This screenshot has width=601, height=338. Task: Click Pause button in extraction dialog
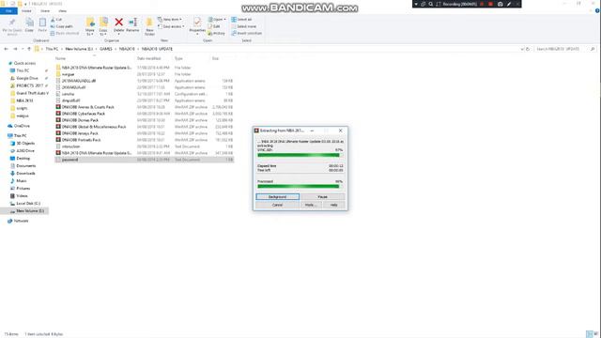[322, 196]
